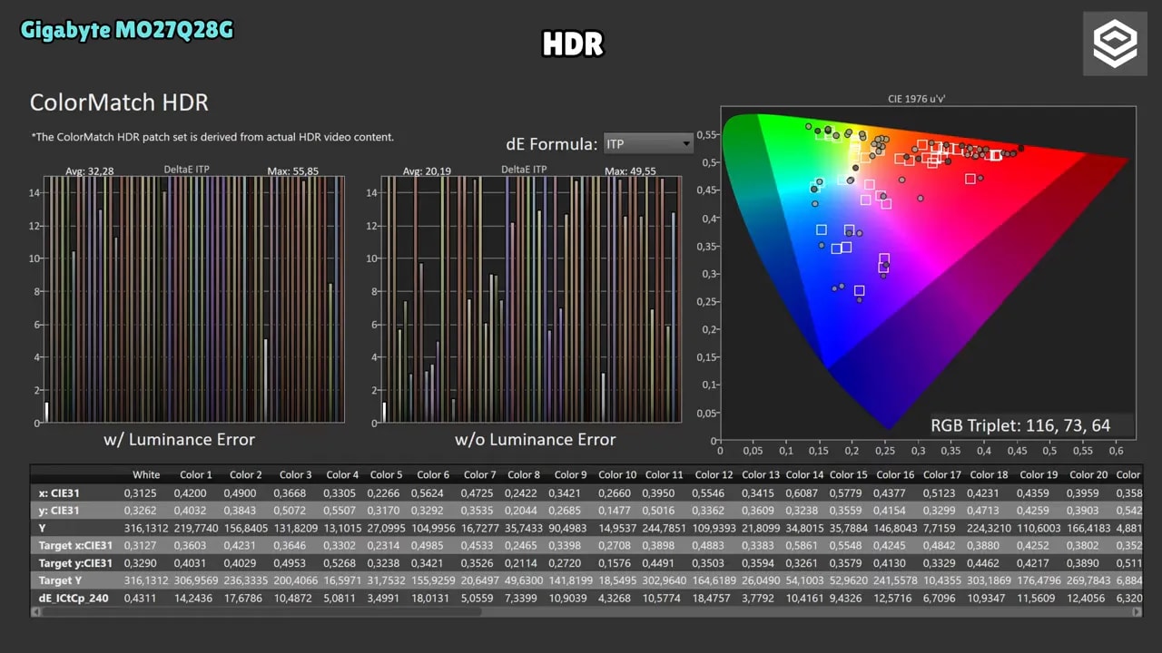Select the Color 12 column header
The width and height of the screenshot is (1162, 653).
click(714, 474)
